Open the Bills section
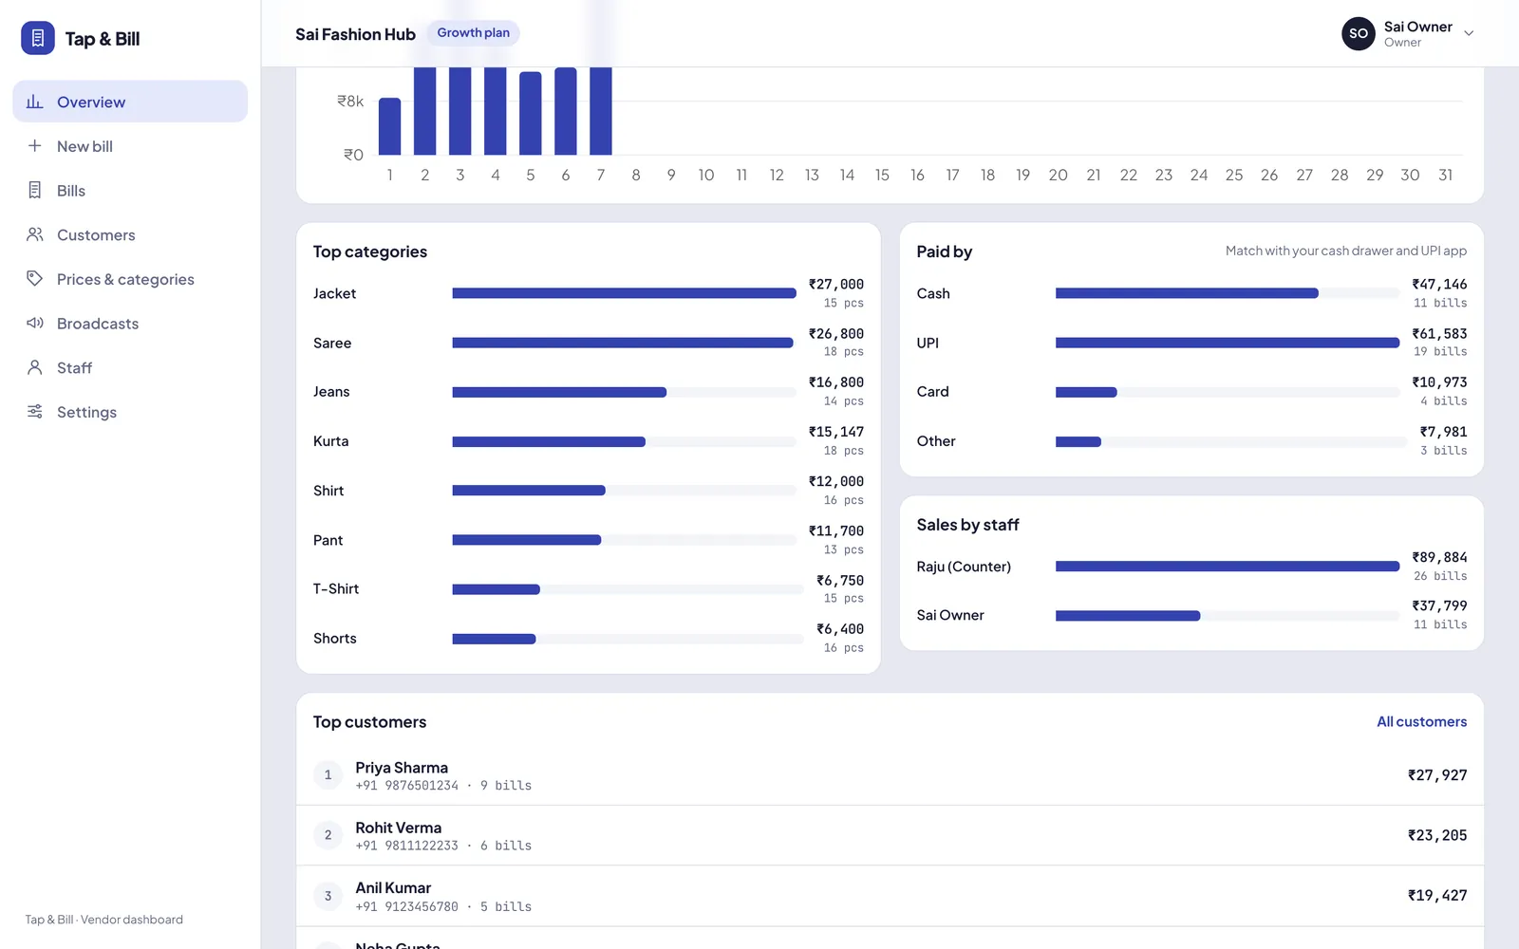 [x=130, y=191]
